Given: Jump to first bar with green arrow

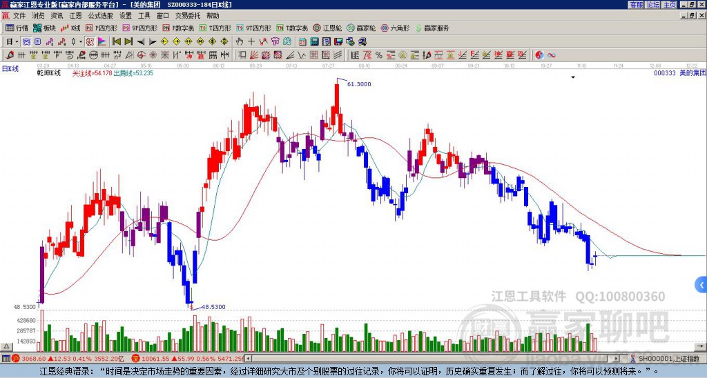Looking at the screenshot, I should point(116,41).
